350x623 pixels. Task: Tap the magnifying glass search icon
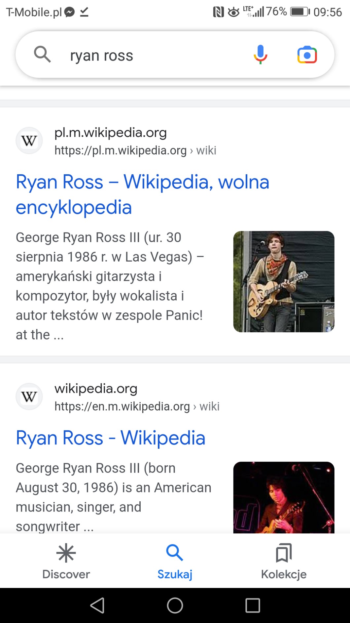click(x=43, y=55)
